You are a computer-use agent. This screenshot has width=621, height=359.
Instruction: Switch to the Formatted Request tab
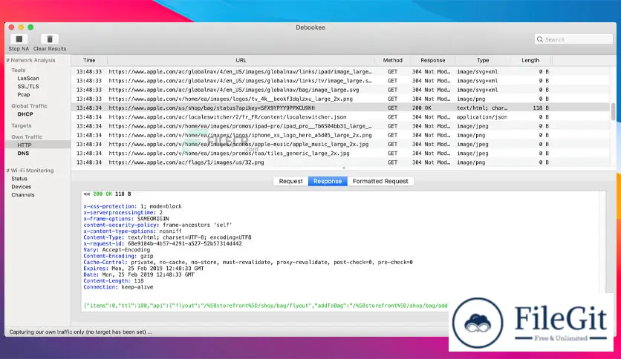(380, 181)
